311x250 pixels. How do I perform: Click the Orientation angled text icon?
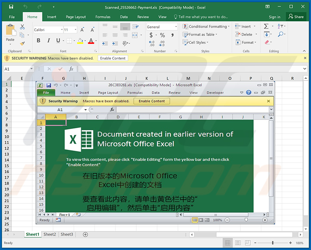[x=125, y=43]
